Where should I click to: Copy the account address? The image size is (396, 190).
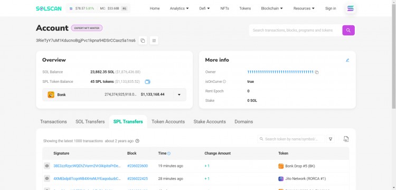click(x=143, y=41)
